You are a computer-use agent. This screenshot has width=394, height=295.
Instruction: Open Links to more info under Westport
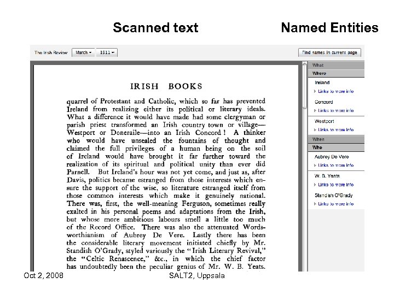(x=335, y=129)
